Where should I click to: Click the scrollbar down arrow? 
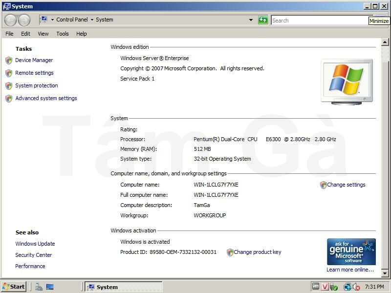385,273
